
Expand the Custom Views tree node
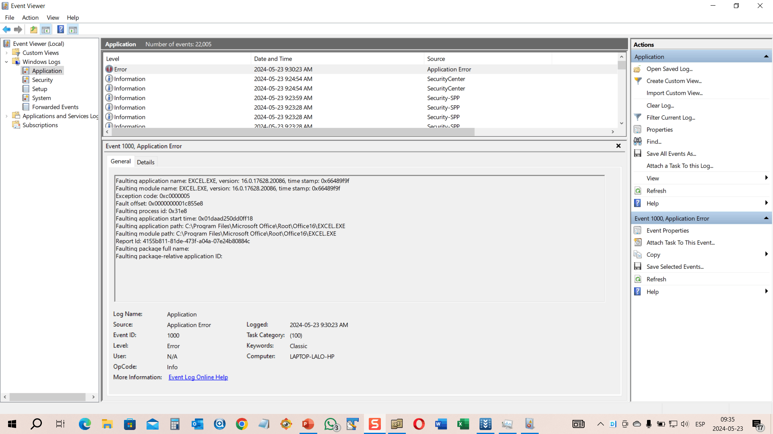pos(6,53)
